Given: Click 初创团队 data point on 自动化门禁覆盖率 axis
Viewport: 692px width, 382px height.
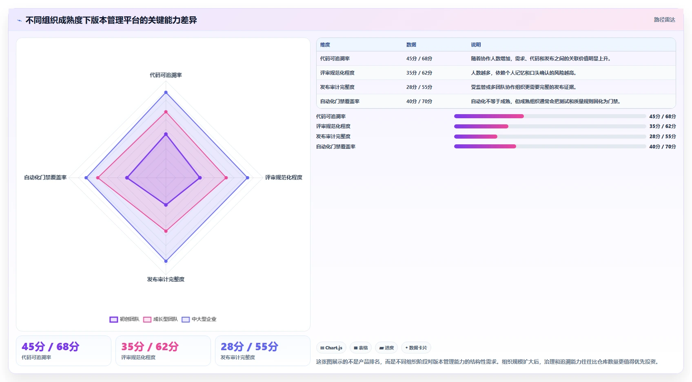Looking at the screenshot, I should 127,178.
